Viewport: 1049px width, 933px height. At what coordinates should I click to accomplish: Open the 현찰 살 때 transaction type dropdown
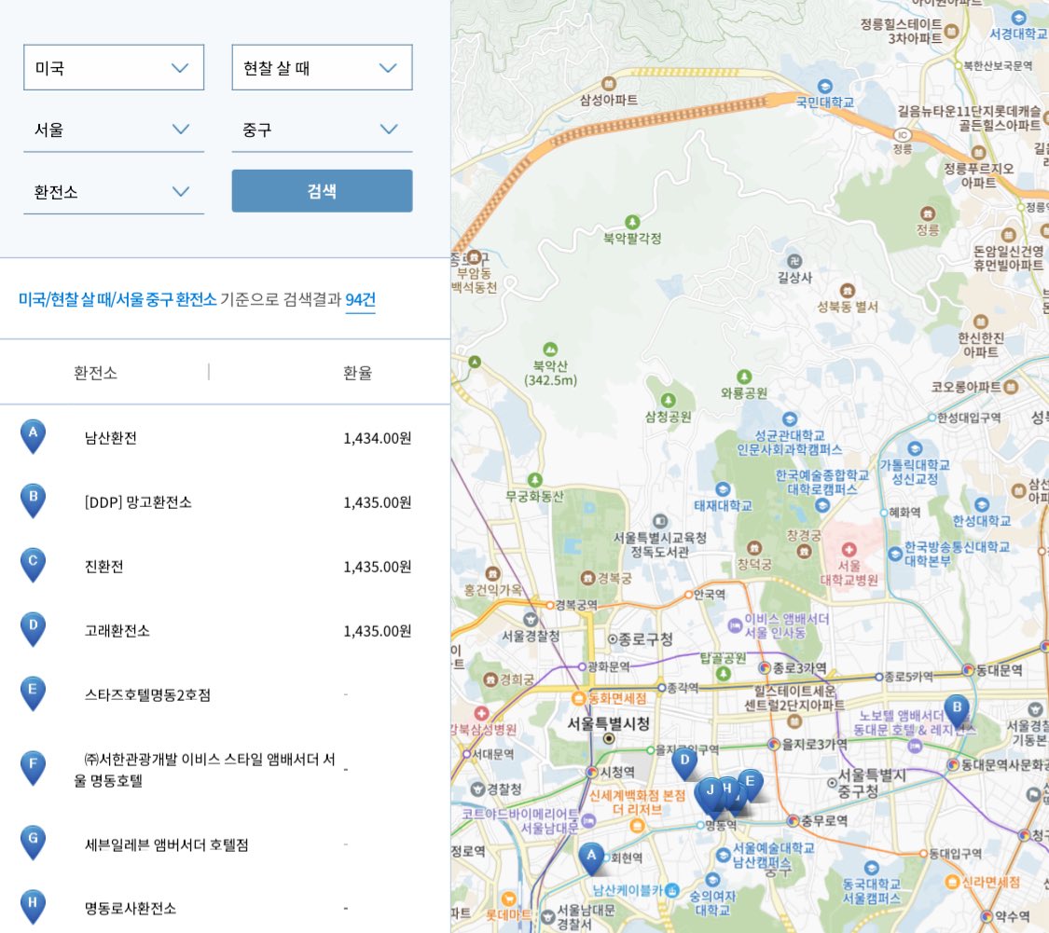coord(321,67)
